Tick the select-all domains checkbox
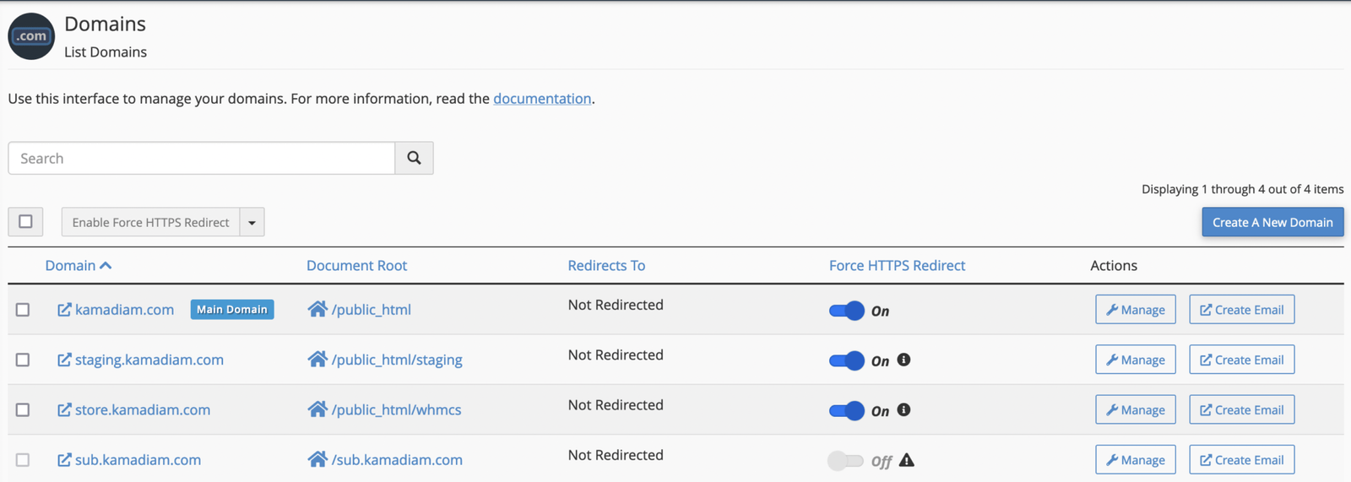 click(x=26, y=222)
